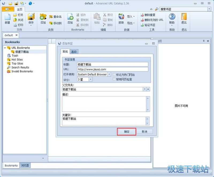Cancel dialog with 取消 button

coord(144,132)
